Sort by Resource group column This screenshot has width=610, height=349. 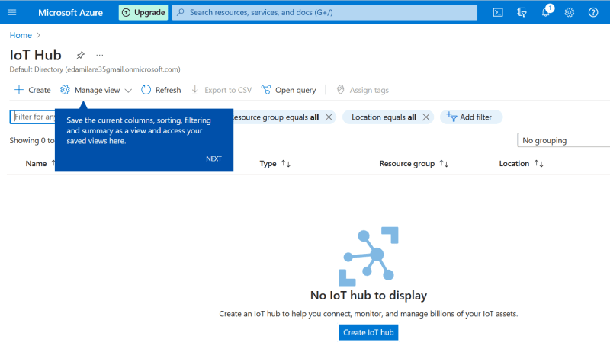tap(414, 164)
